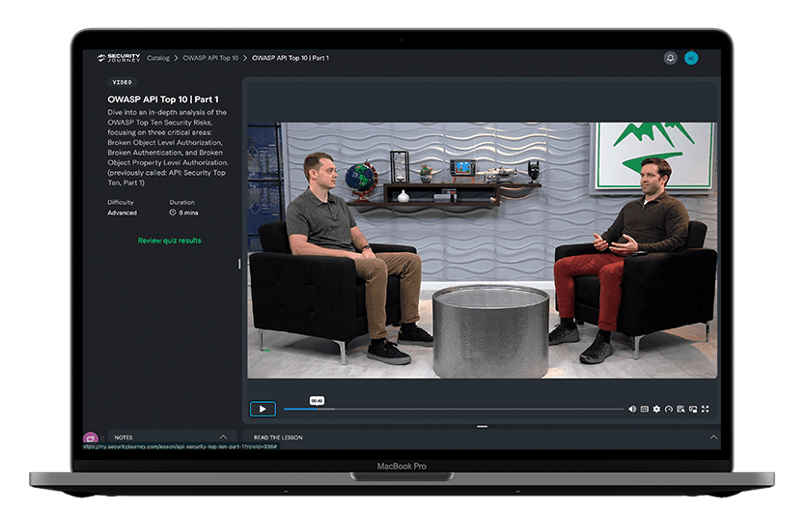The height and width of the screenshot is (511, 806).
Task: Expand the Read the Lesson chevron
Action: click(x=713, y=437)
